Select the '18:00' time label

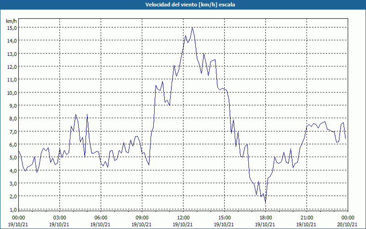(x=265, y=218)
